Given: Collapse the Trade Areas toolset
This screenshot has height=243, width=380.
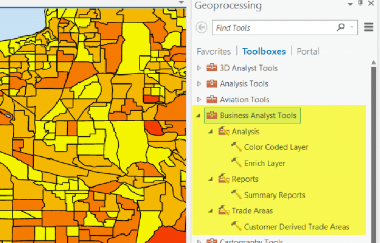Looking at the screenshot, I should point(211,211).
